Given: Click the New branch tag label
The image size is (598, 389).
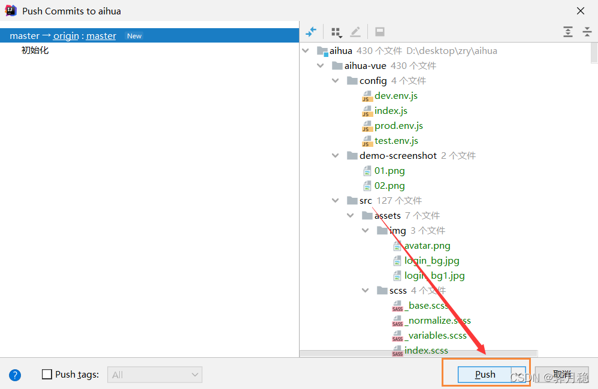Looking at the screenshot, I should [x=134, y=36].
